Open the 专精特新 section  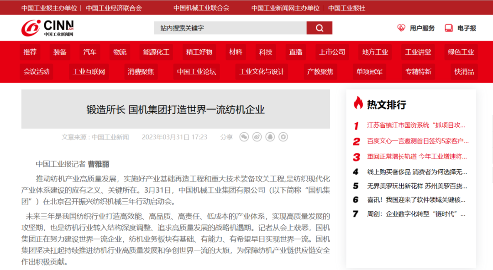419,72
